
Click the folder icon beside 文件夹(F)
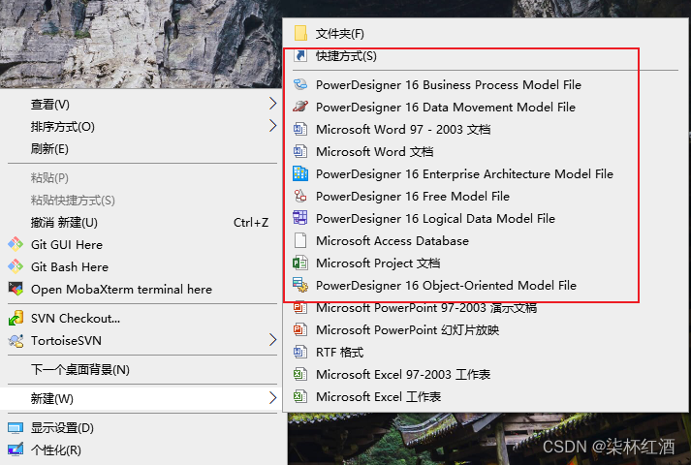(x=300, y=34)
